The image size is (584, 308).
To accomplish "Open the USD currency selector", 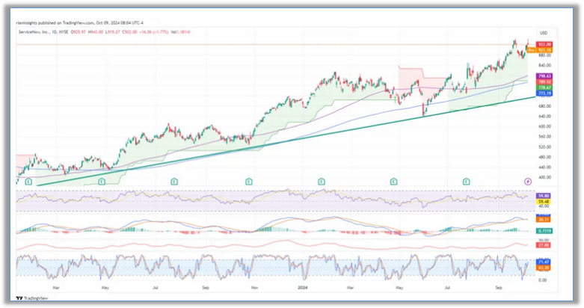I will point(544,33).
